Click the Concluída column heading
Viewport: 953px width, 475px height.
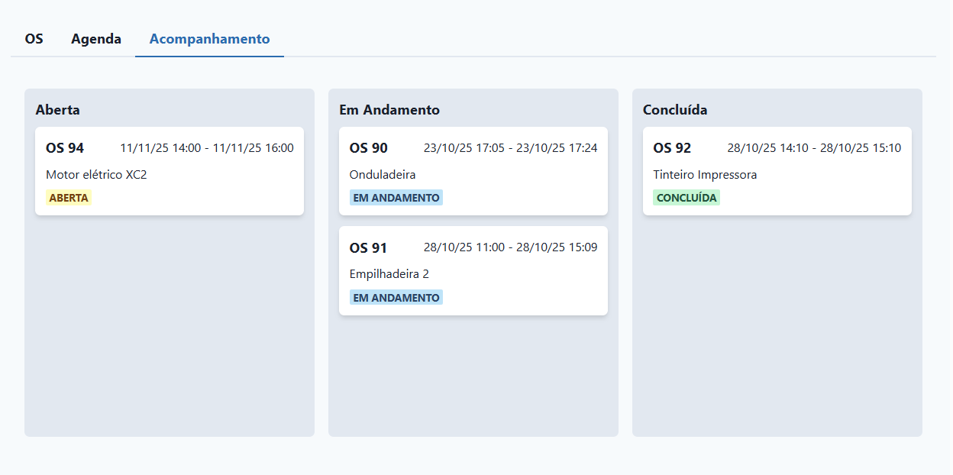point(675,110)
